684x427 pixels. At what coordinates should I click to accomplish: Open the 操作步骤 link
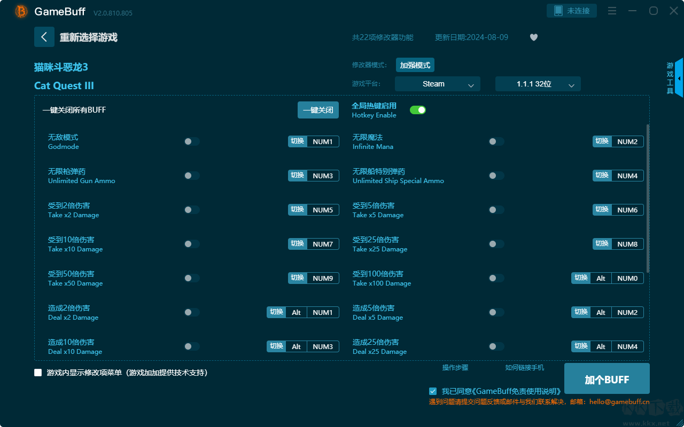[455, 367]
